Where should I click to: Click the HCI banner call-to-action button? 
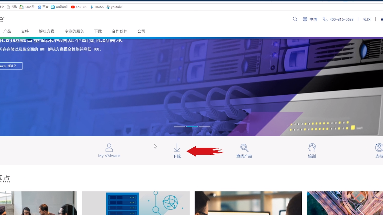pos(11,66)
